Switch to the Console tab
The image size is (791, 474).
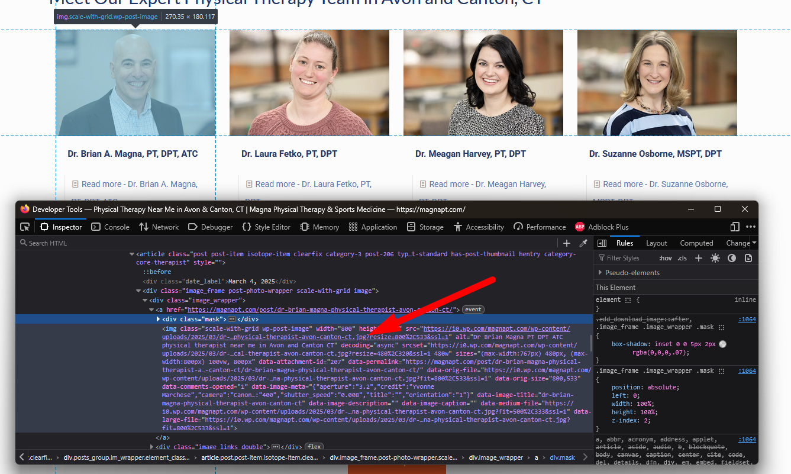tap(111, 227)
